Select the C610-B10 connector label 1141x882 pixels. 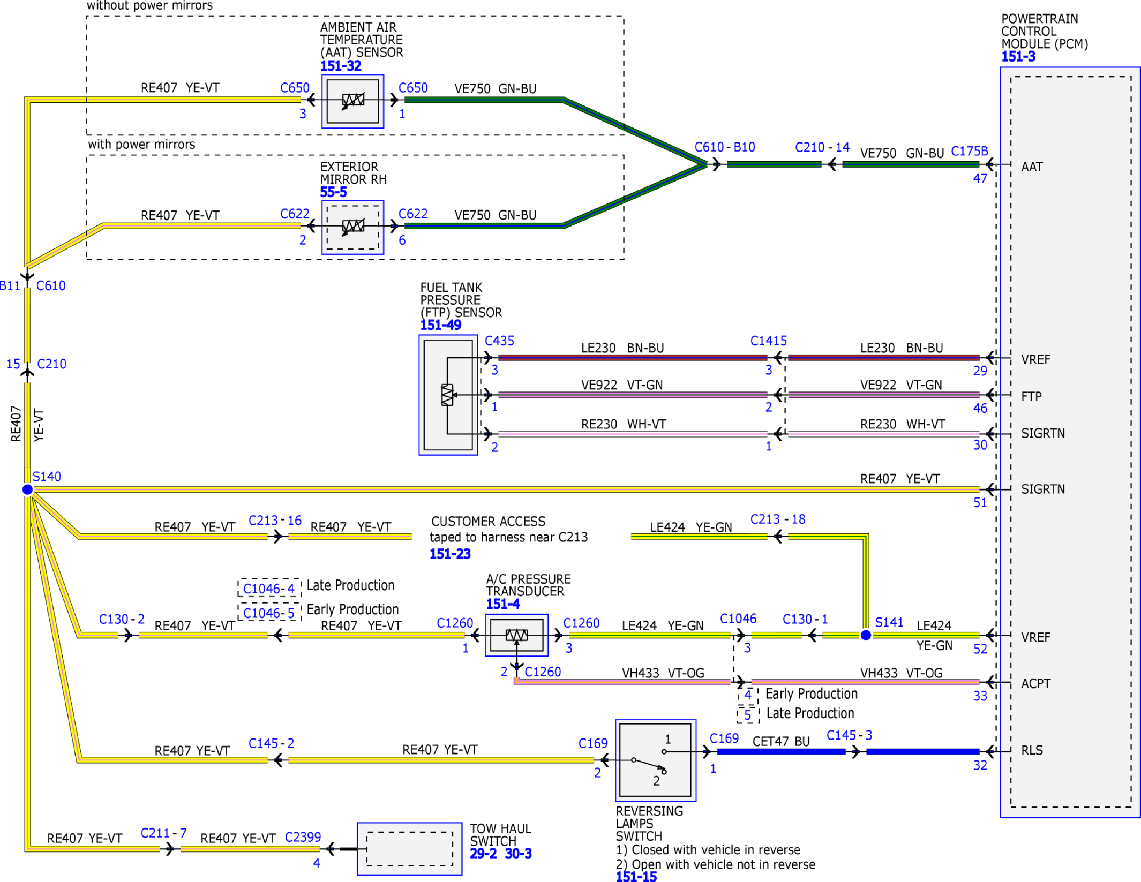coord(725,147)
